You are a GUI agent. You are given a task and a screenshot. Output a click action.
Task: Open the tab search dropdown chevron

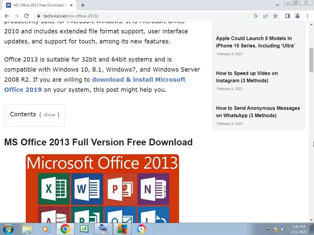point(277,5)
